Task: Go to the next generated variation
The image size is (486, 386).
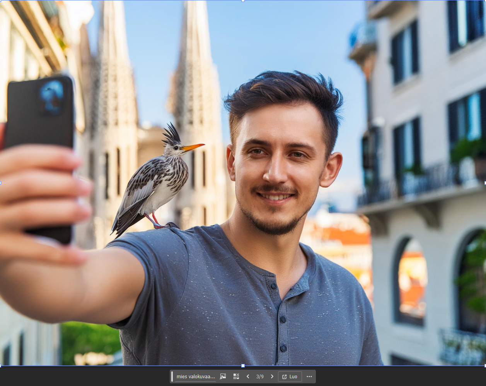Action: click(x=272, y=376)
